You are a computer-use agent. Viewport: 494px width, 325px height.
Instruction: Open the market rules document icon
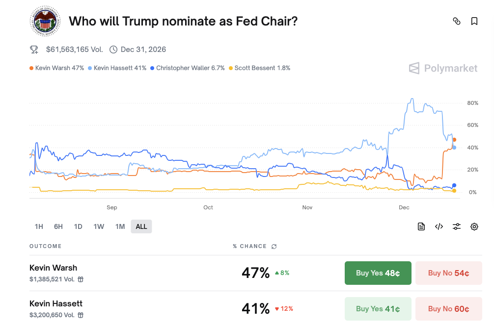[421, 226]
